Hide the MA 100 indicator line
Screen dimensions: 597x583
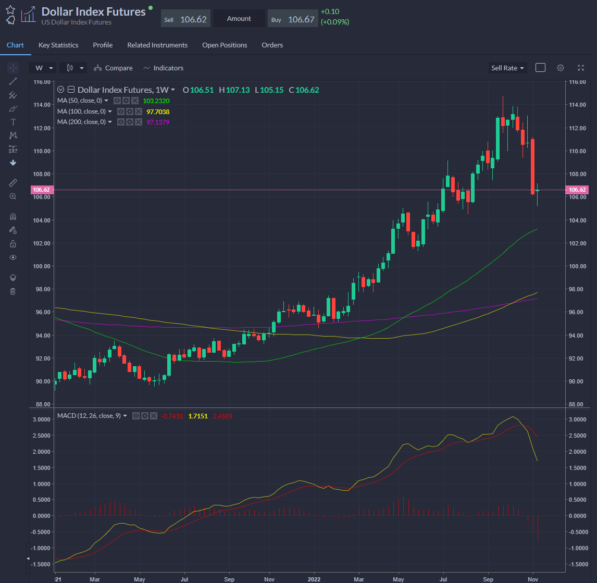pyautogui.click(x=121, y=111)
